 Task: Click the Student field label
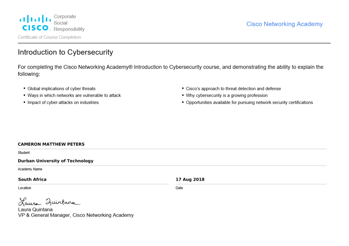coord(24,153)
